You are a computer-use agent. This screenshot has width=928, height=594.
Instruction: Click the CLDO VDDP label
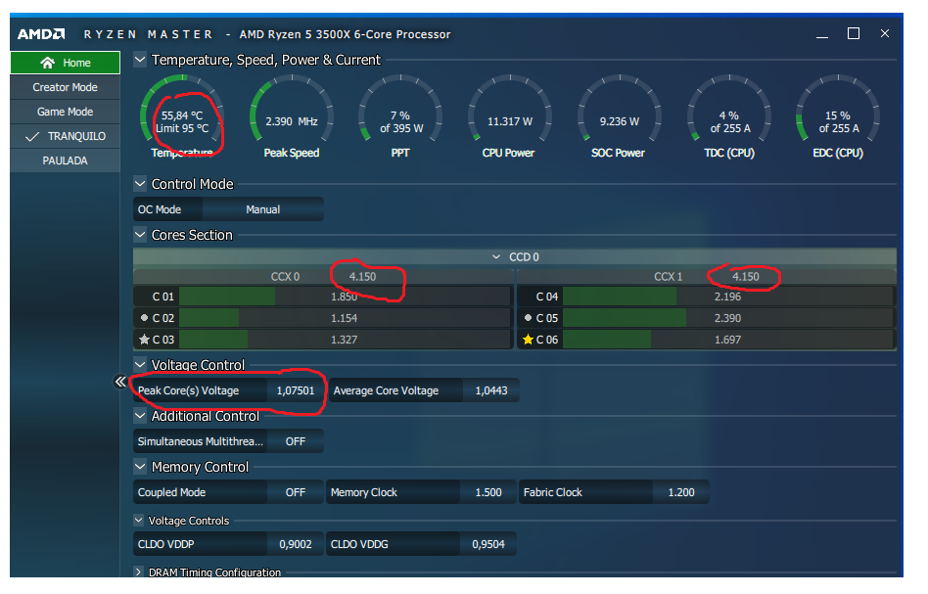click(x=165, y=544)
